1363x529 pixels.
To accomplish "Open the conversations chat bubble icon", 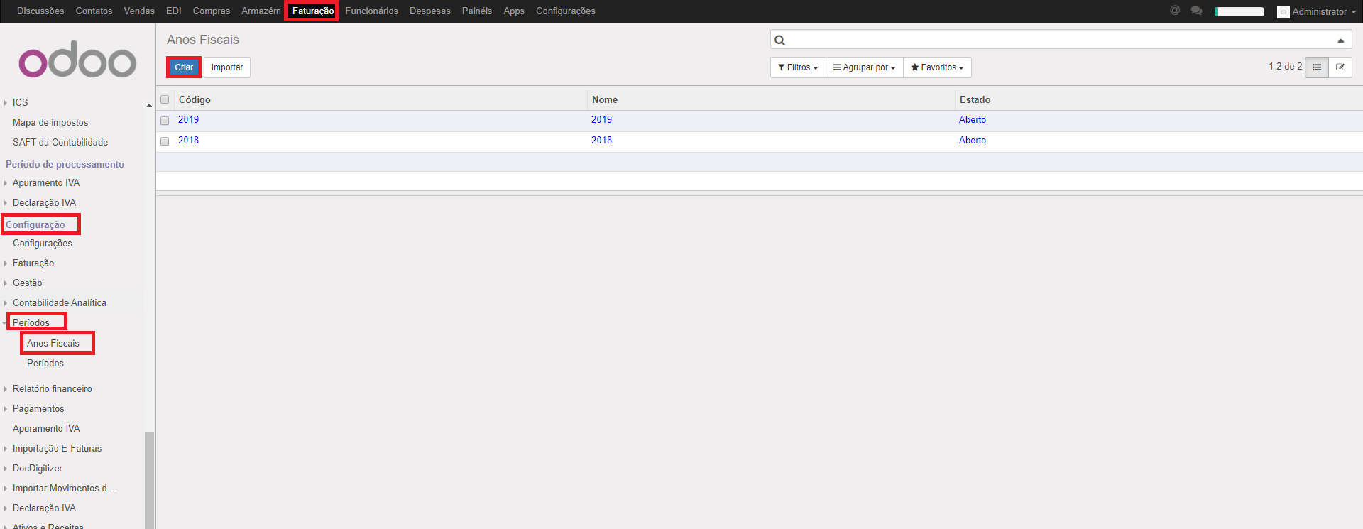I will pyautogui.click(x=1196, y=11).
